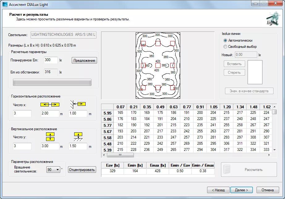Click the vertical wall distance icon
Image resolution: width=285 pixels, height=199 pixels.
tap(78, 137)
